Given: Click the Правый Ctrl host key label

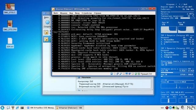Looking at the screenshot, I should coord(146,74).
